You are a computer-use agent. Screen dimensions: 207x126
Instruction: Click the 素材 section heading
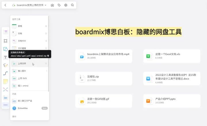coord(14,116)
